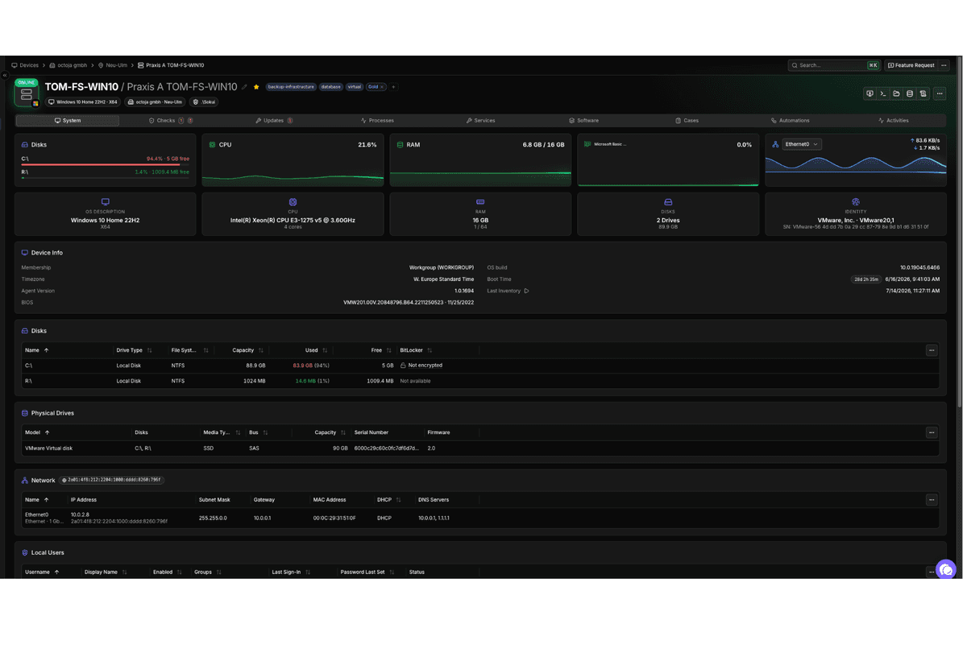Click the refresh arrow beside Last Inventory

tap(526, 291)
